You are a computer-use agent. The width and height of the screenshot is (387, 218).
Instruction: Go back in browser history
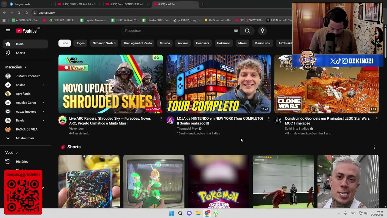click(x=4, y=13)
